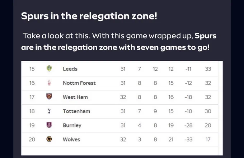Click Tottenham's points total of 30
Viewport: 244px width, 158px height.
208,111
